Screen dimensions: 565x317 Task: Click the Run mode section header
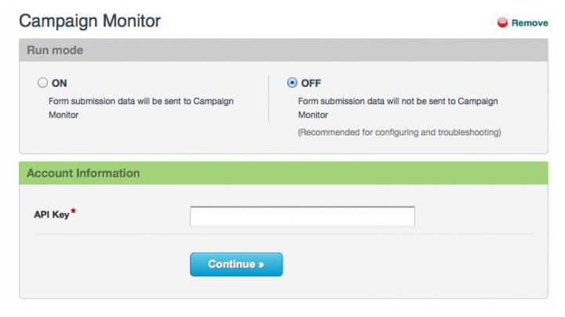coord(283,50)
